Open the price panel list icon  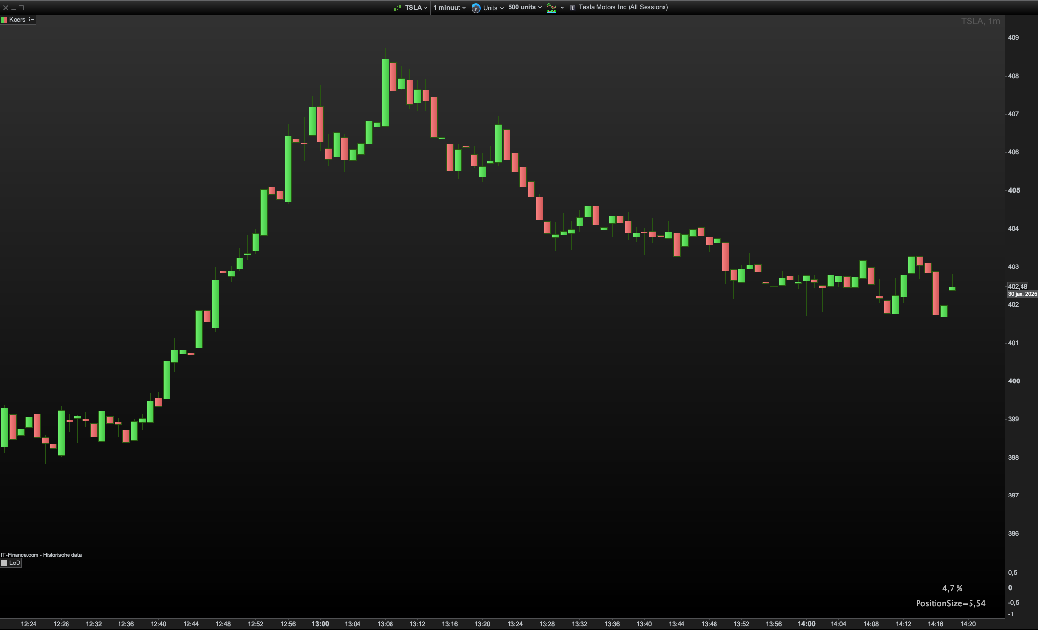(x=32, y=20)
